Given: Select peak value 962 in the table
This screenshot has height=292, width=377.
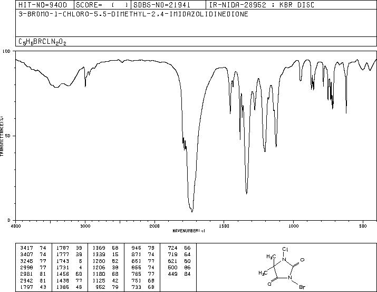Looking at the screenshot, I should (x=101, y=287).
